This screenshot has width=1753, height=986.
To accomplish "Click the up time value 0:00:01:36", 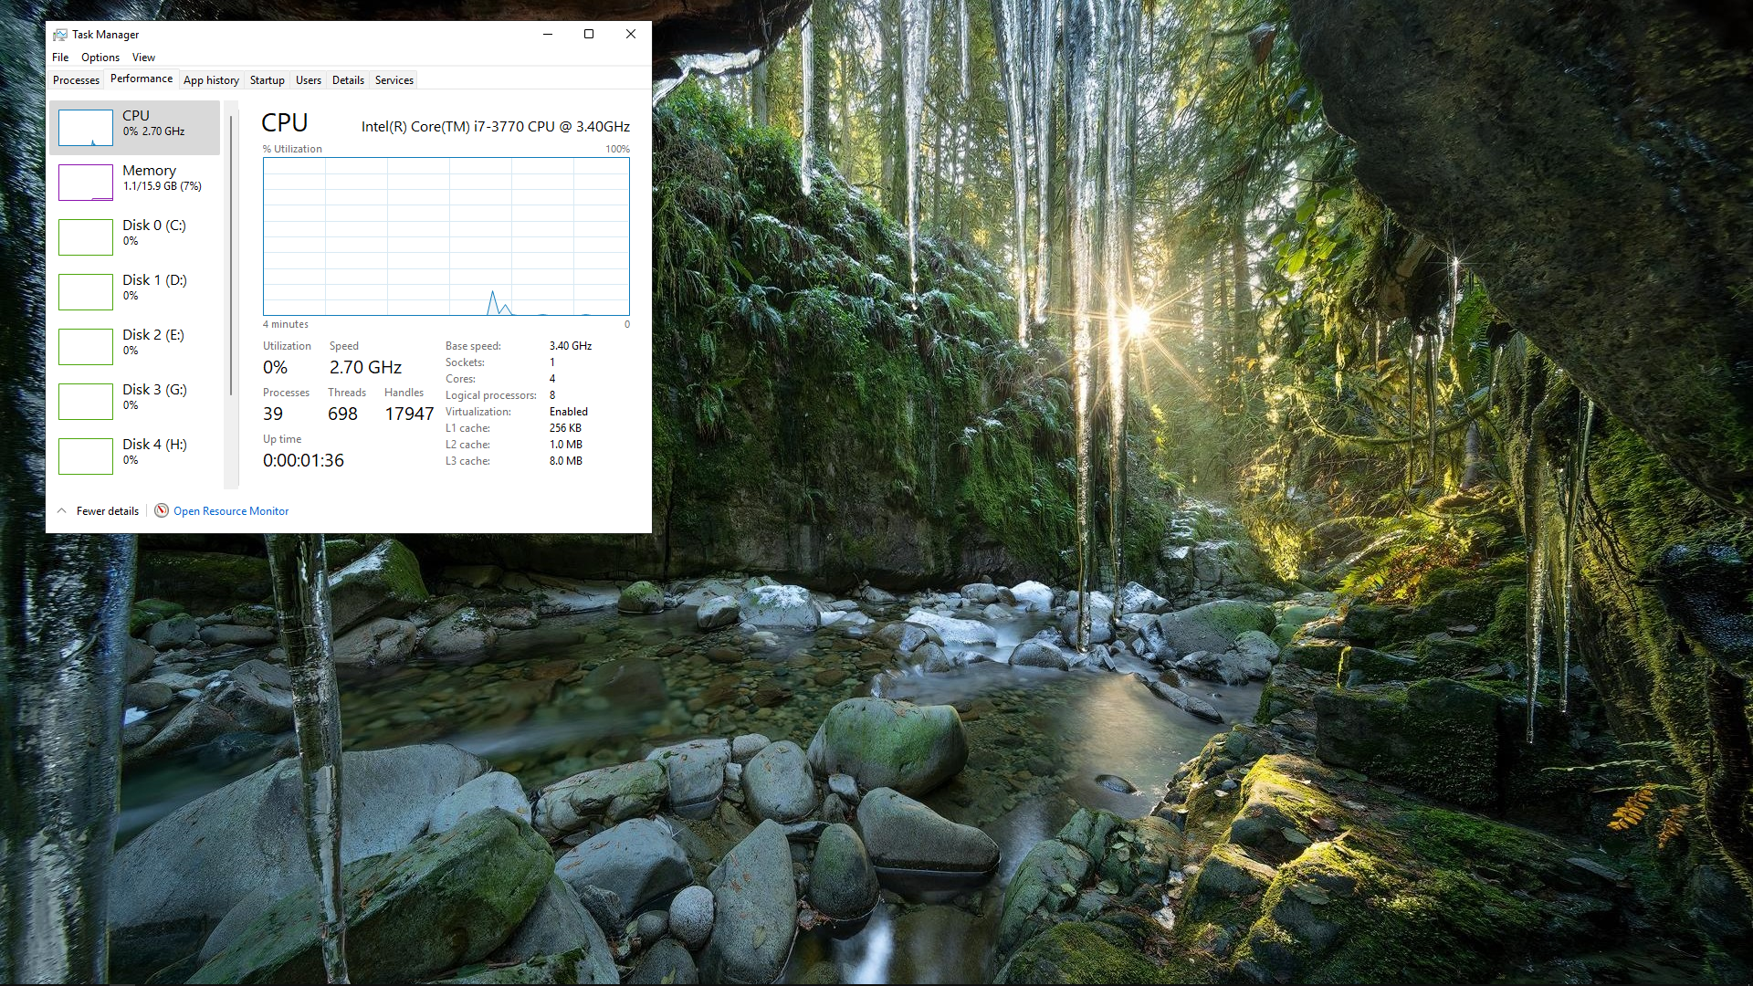I will click(x=303, y=460).
